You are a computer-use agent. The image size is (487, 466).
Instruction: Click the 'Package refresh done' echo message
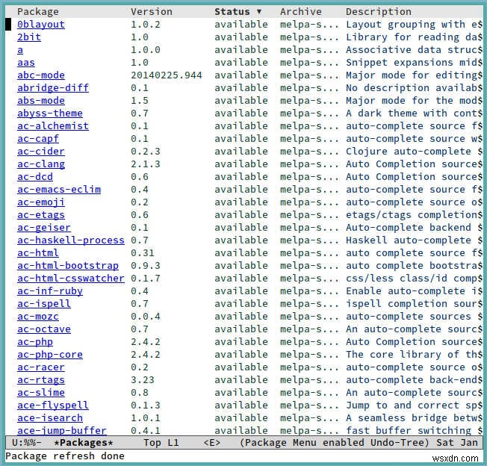click(x=65, y=456)
